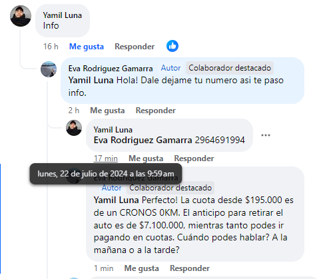Reply to Yamil Luna's 'Info' comment

[135, 47]
